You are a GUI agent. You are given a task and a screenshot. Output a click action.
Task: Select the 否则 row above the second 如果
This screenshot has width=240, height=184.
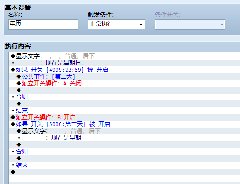(125, 97)
